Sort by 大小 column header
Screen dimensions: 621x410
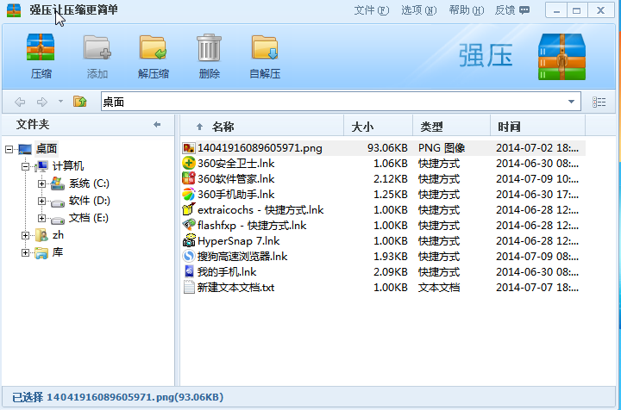click(x=378, y=127)
